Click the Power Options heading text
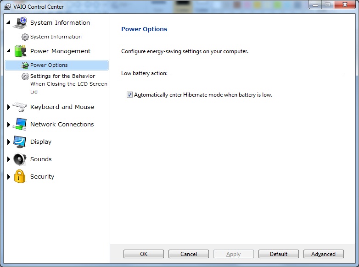The image size is (359, 267). point(144,29)
